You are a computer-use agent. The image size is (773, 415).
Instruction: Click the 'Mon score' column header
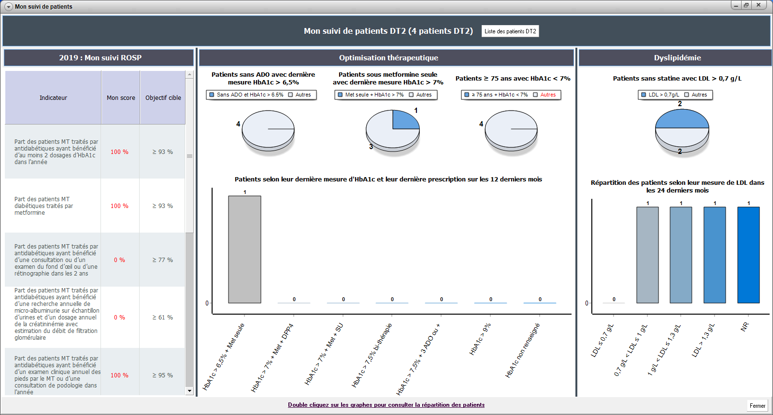[x=121, y=98]
